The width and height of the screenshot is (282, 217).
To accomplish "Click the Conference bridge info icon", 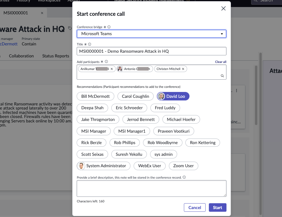I will point(109,27).
